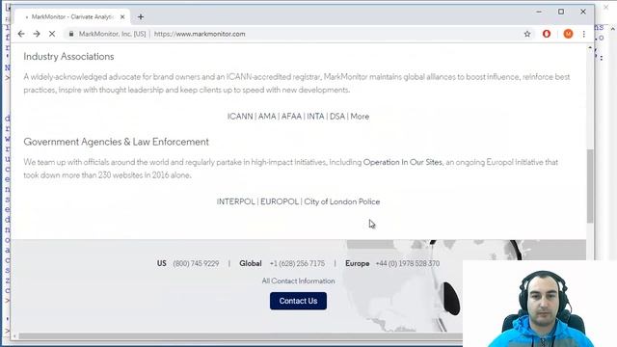
Task: Click the Global phone number +1 (628) 256 7175
Action: pos(297,263)
